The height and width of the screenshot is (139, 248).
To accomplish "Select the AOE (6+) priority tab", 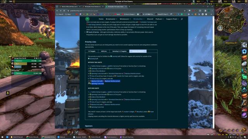I will click(104, 51).
